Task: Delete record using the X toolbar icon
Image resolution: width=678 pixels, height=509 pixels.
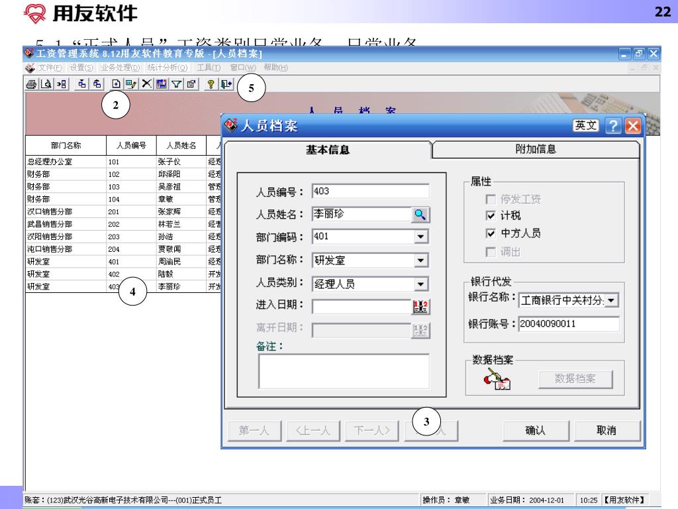Action: pos(146,84)
